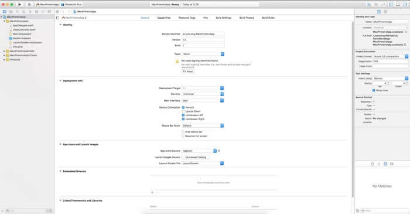410x214 pixels.
Task: Toggle Portrait orientation checkbox
Action: coord(183,107)
